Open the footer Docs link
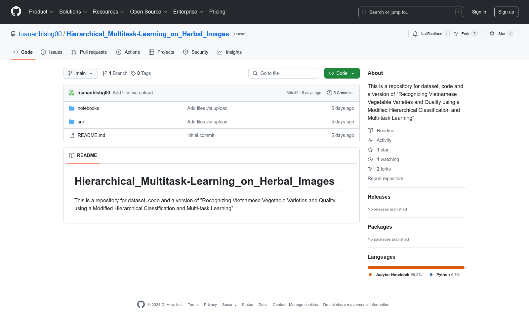This screenshot has width=529, height=330. tap(263, 305)
